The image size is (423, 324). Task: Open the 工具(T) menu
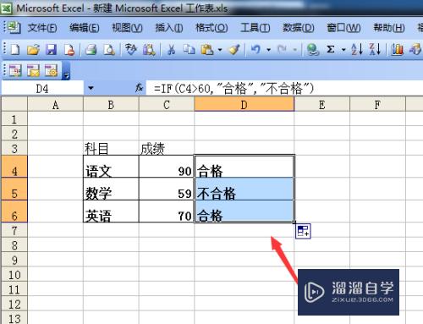click(255, 28)
